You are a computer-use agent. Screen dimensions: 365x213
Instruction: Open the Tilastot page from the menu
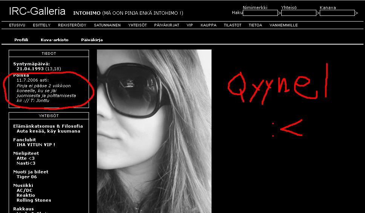pos(232,25)
